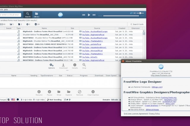Click the Download button for search results
Image resolution: width=190 pixels, height=126 pixels.
(x=63, y=66)
